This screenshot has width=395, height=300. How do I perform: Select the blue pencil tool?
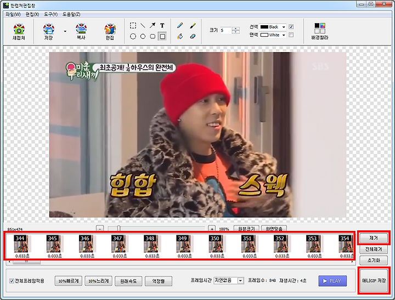click(x=180, y=25)
